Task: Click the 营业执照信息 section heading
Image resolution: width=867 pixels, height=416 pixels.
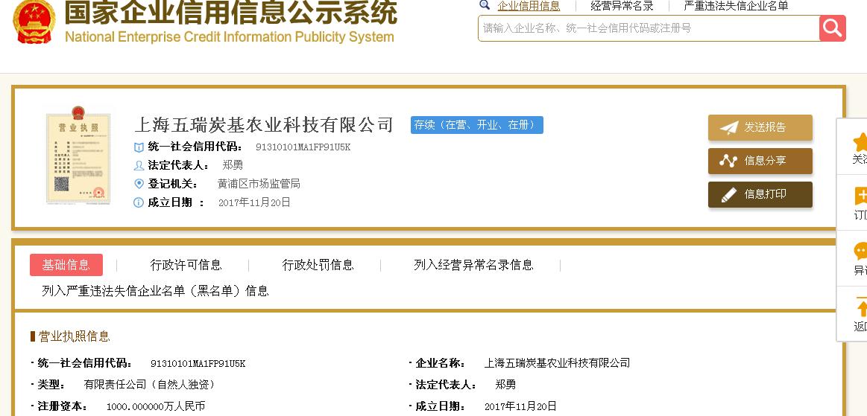Action: [x=74, y=336]
